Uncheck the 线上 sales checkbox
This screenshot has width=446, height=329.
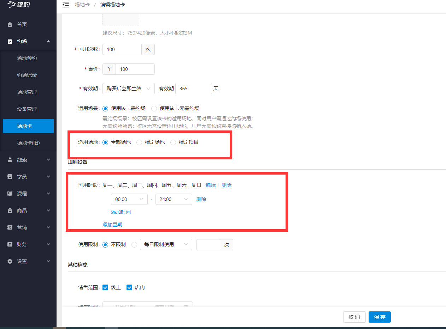tap(105, 287)
